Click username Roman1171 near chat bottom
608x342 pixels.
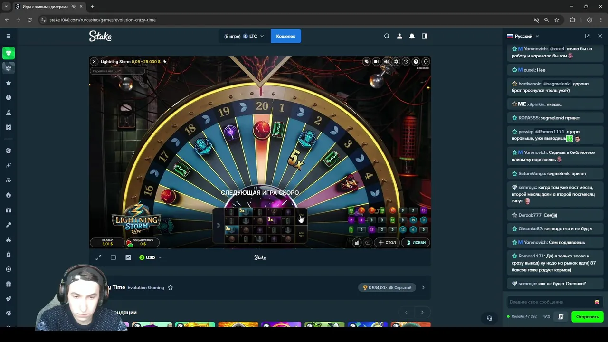[531, 256]
